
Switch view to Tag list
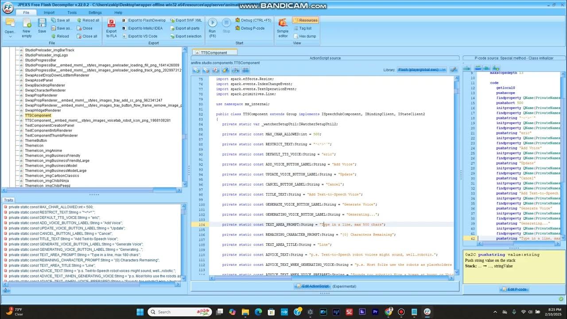302,28
